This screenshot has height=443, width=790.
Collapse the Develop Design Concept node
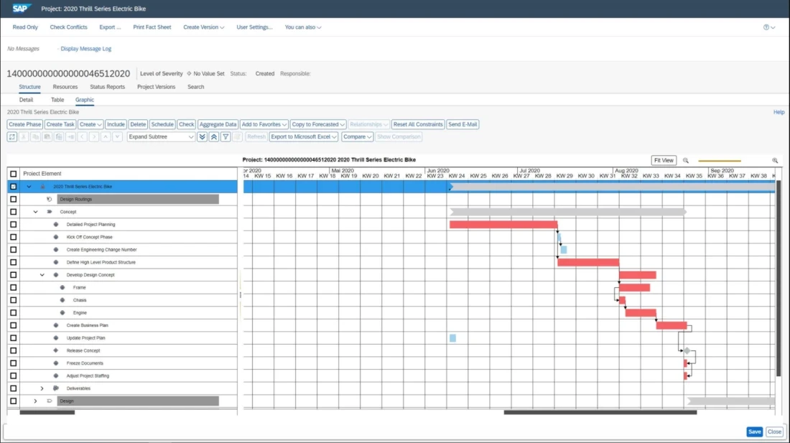pyautogui.click(x=42, y=275)
